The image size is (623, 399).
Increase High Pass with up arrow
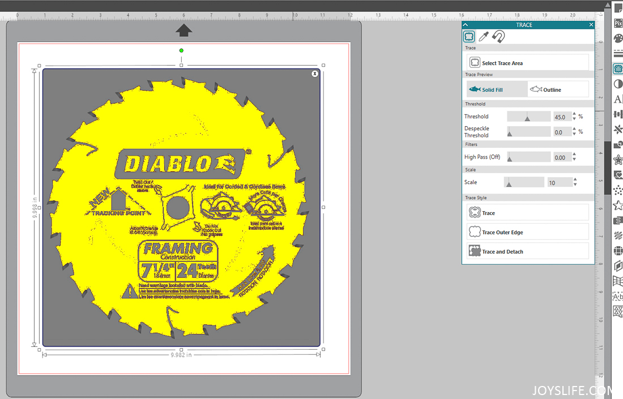tap(574, 155)
